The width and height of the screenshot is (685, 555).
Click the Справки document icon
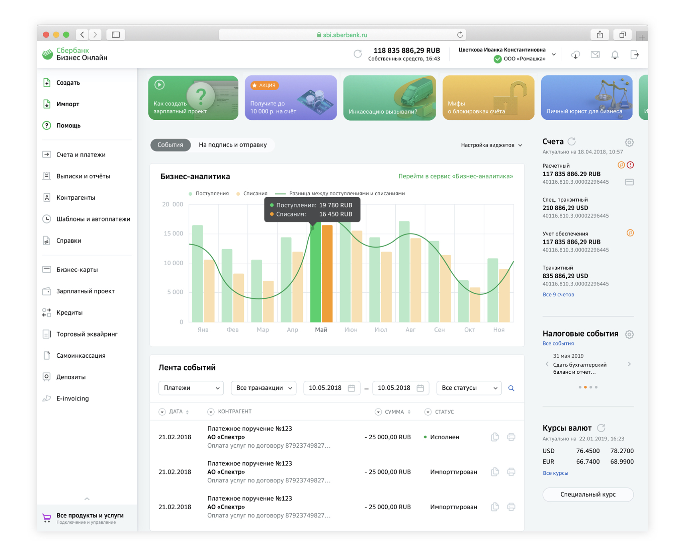coord(47,241)
